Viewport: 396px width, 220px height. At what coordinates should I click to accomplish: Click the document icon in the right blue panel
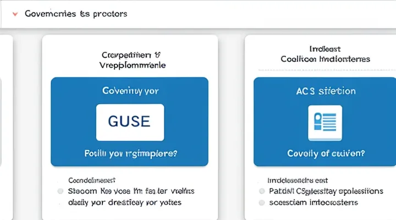point(324,122)
